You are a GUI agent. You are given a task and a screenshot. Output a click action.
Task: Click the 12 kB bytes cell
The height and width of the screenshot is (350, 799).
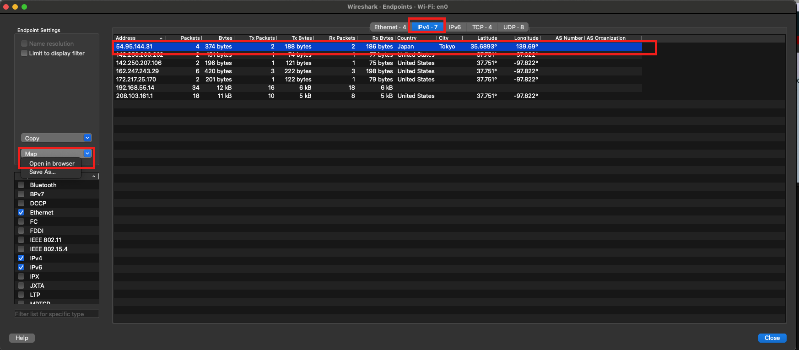[224, 87]
